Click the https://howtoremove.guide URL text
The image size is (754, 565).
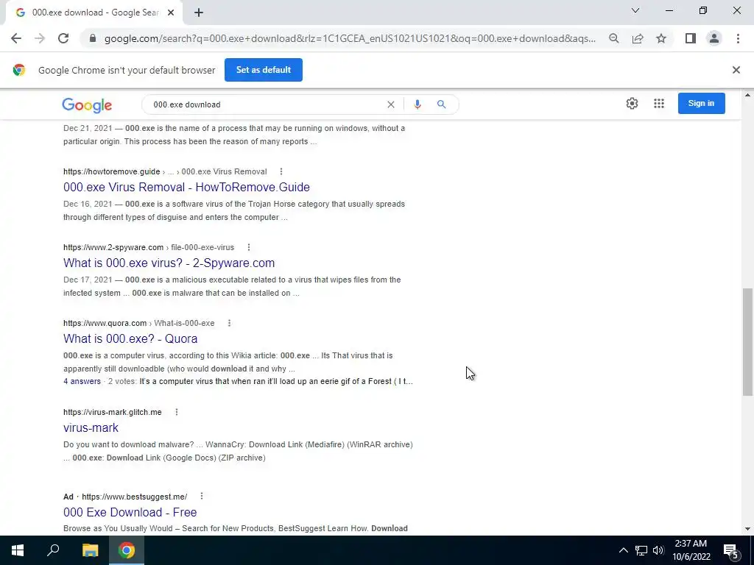(112, 171)
